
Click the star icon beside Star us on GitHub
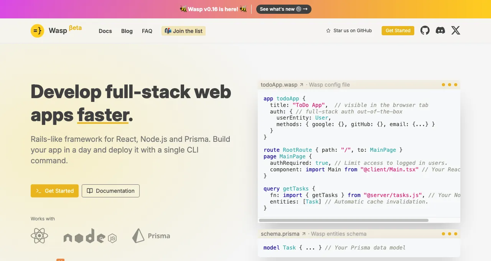point(328,31)
